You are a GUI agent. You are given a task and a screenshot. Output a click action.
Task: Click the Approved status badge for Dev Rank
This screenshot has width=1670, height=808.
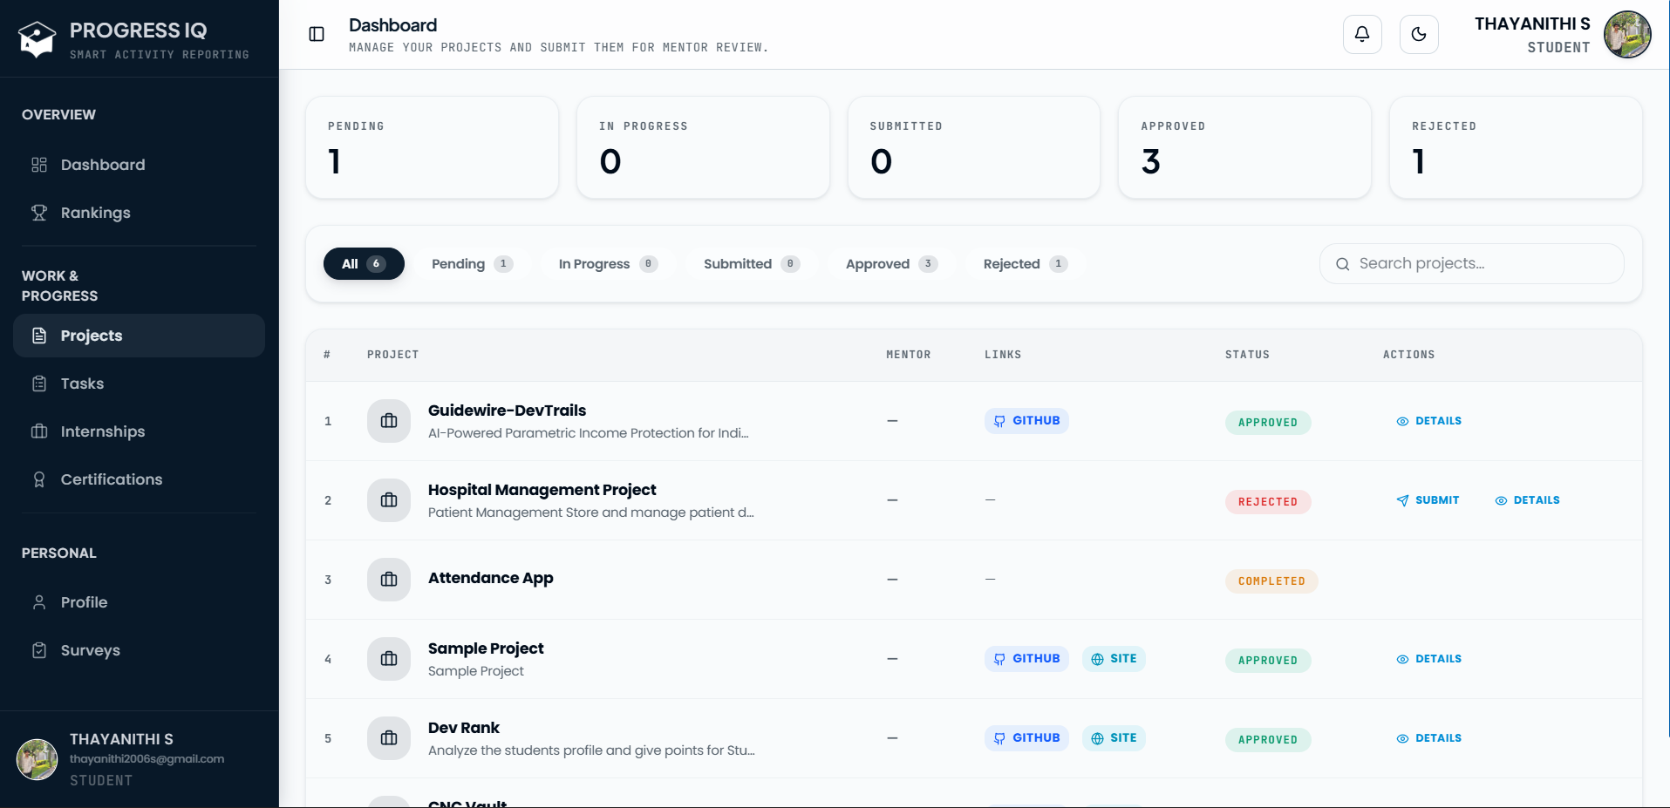pyautogui.click(x=1268, y=740)
